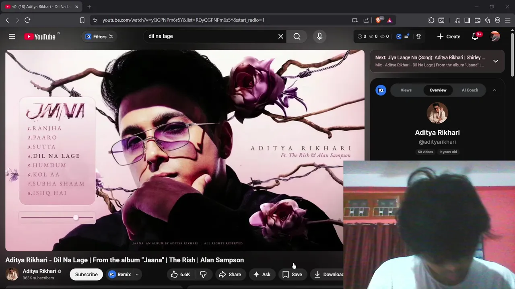Viewport: 515px width, 289px height.
Task: Toggle the browser sidebar panel
Action: 467,20
